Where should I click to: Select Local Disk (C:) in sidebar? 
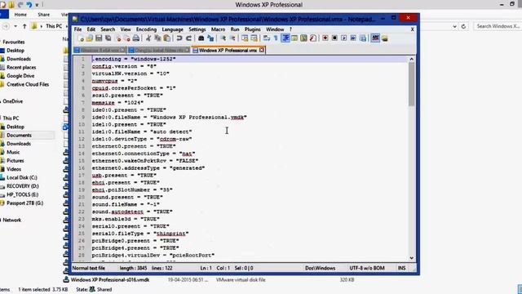pyautogui.click(x=22, y=177)
